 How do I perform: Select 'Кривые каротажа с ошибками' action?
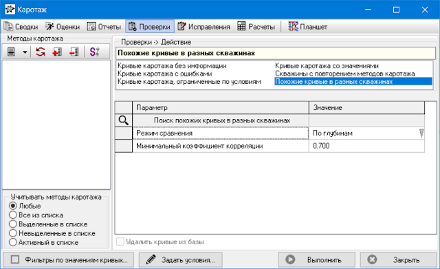point(165,74)
